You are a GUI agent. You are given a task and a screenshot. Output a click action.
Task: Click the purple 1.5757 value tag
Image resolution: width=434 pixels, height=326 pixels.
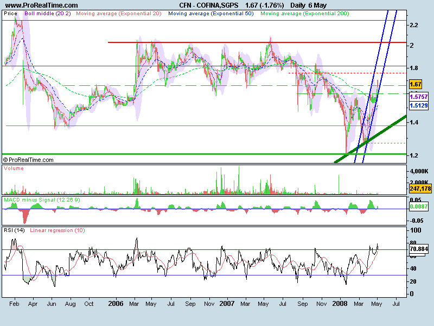coord(418,97)
